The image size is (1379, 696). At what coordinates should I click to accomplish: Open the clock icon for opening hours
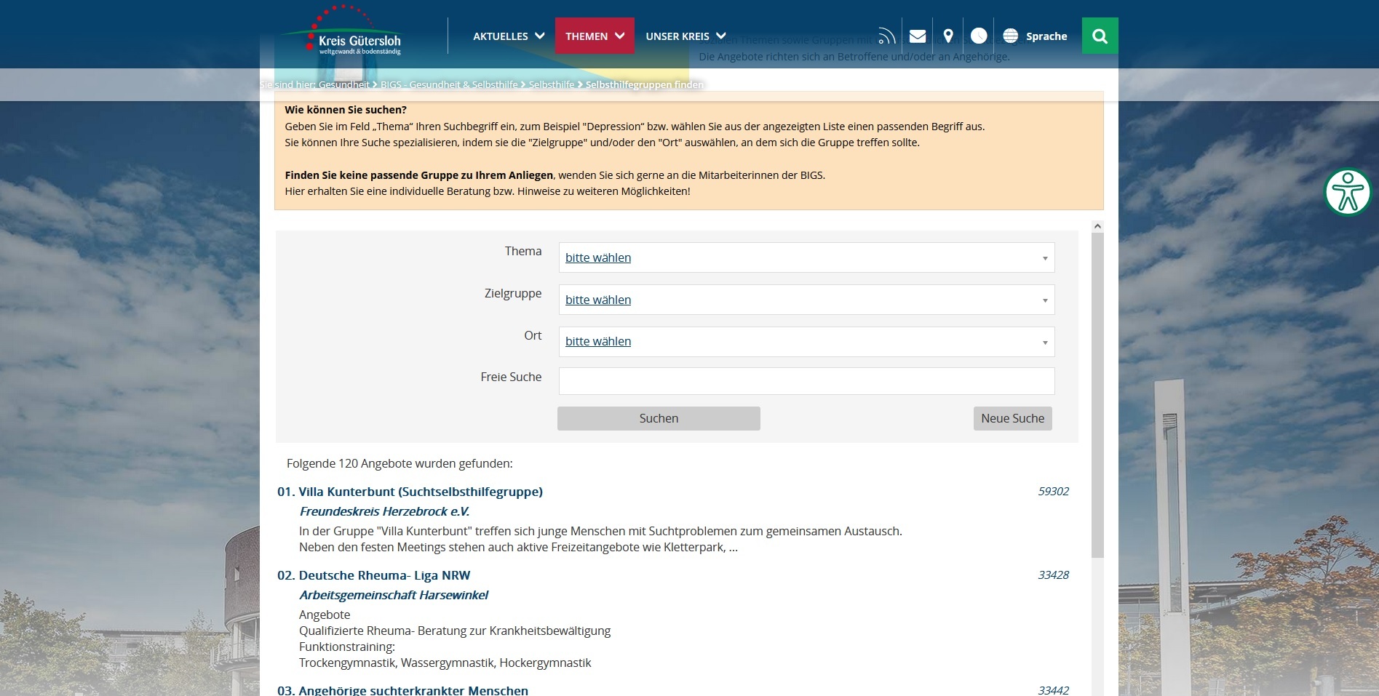[x=979, y=35]
